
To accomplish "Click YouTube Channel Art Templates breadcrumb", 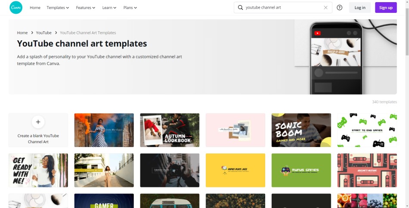I will [88, 33].
